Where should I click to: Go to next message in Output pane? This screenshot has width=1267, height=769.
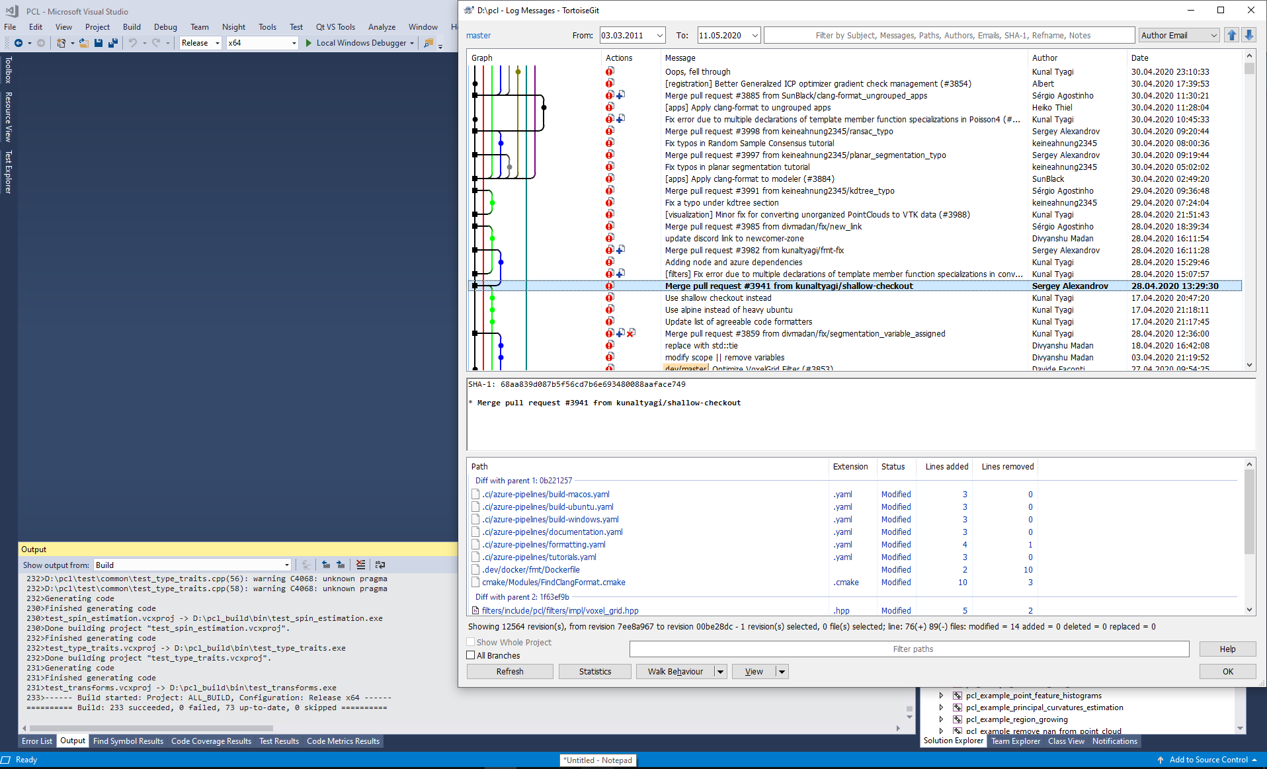click(x=341, y=565)
